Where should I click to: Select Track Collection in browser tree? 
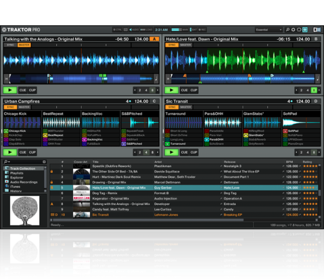pyautogui.click(x=23, y=168)
